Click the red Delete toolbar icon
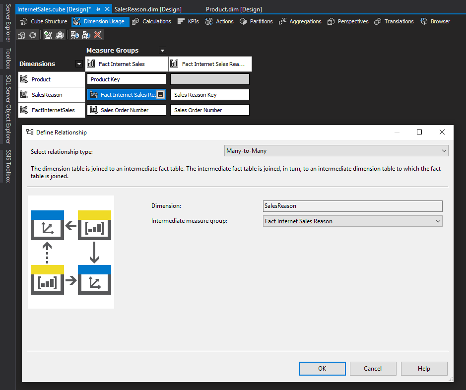466x390 pixels. (98, 35)
